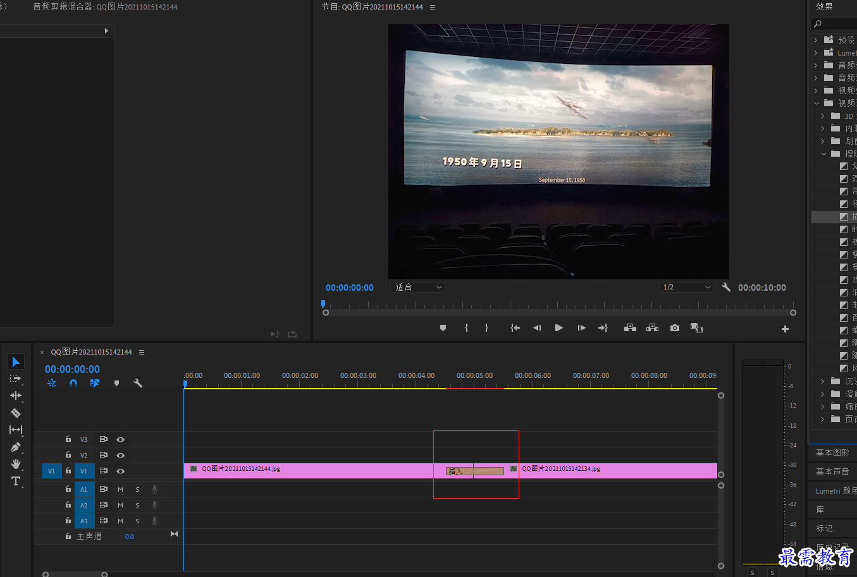Screen dimensions: 857x577
Task: Step back one frame
Action: (537, 328)
